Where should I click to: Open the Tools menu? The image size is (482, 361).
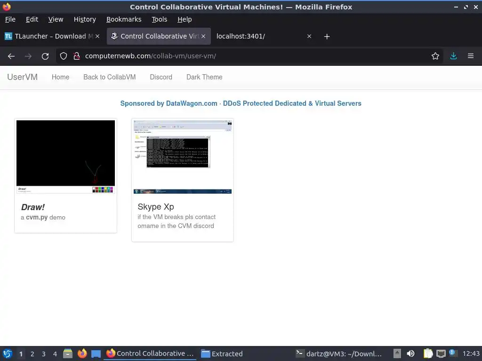(159, 19)
